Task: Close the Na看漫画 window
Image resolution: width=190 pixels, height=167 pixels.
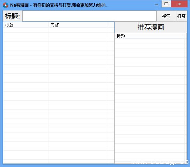Action: pos(179,4)
